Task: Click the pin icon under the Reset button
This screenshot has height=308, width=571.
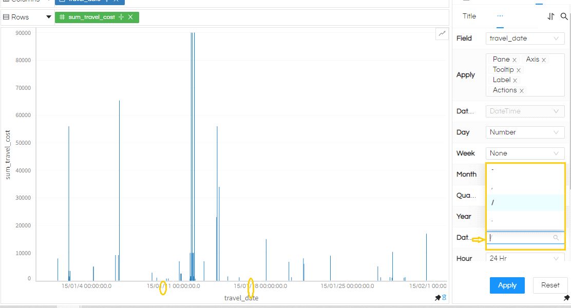Action: click(x=566, y=298)
